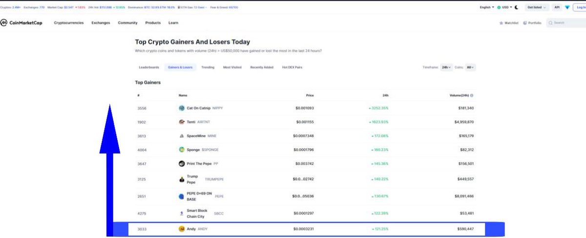This screenshot has height=238, width=586.
Task: Toggle dark mode with the moon icon
Action: [x=517, y=8]
